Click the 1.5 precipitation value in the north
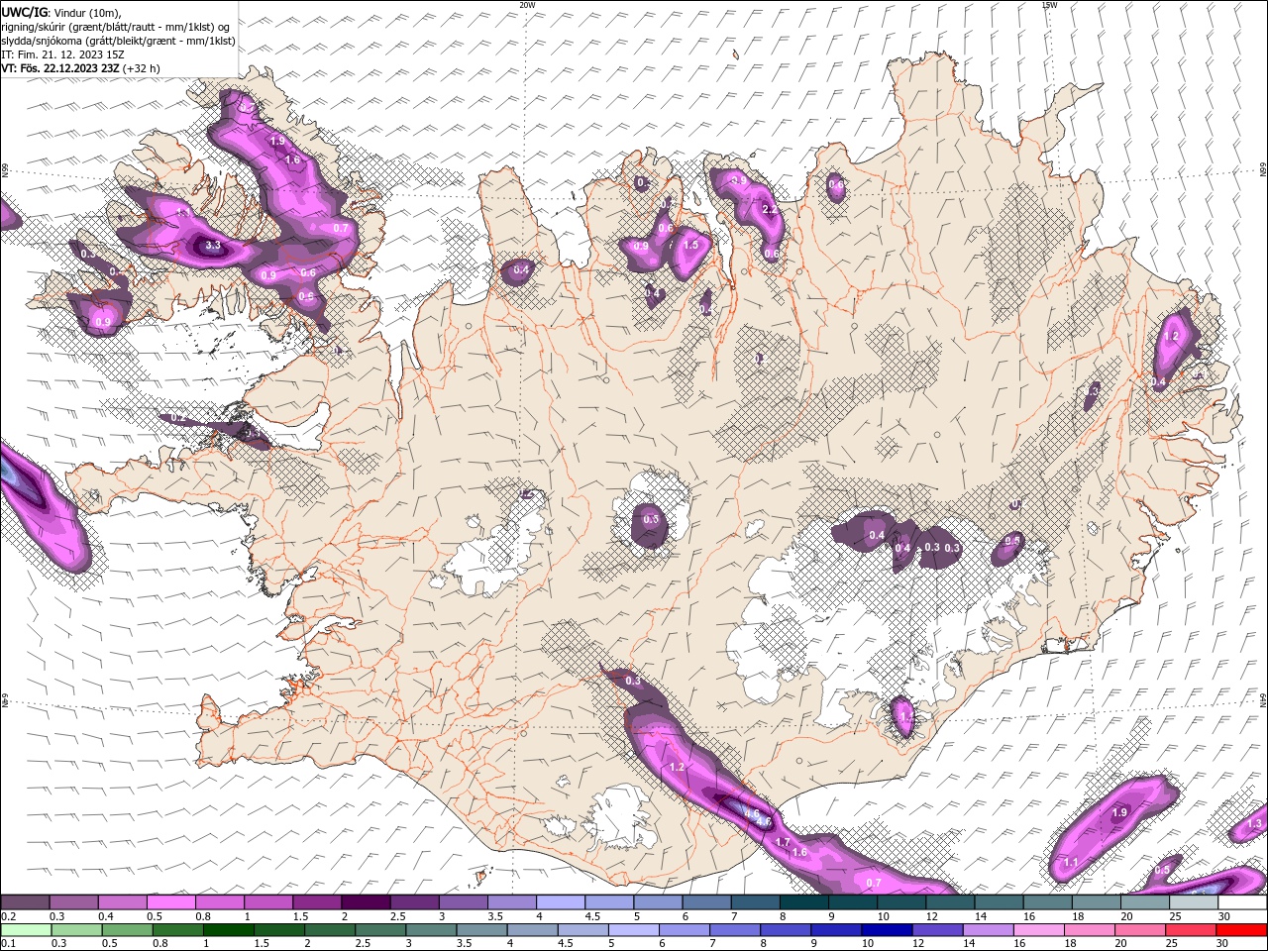Image resolution: width=1268 pixels, height=951 pixels. tap(690, 245)
